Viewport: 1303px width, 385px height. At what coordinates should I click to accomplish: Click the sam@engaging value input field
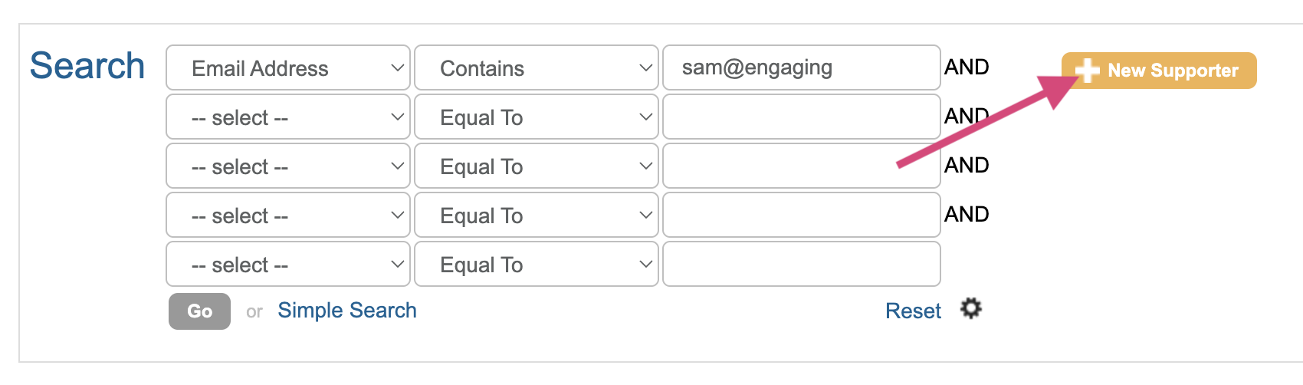(801, 68)
